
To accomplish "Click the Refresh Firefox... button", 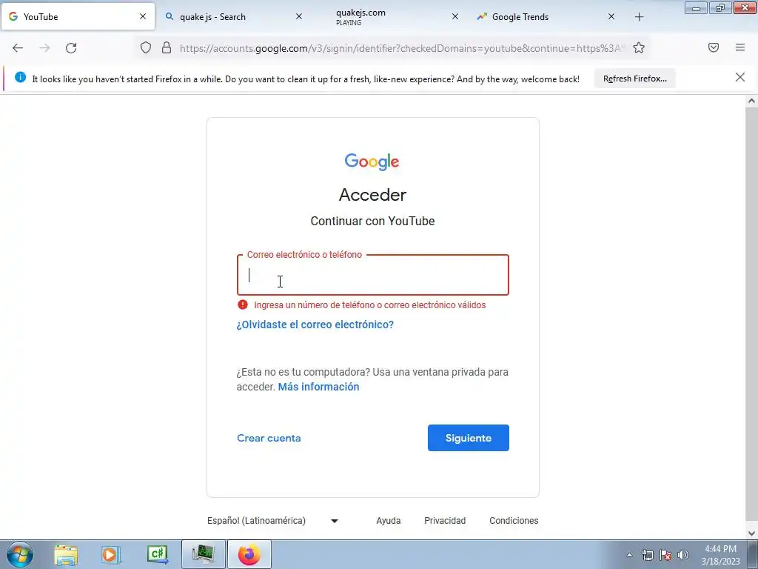I will click(634, 79).
